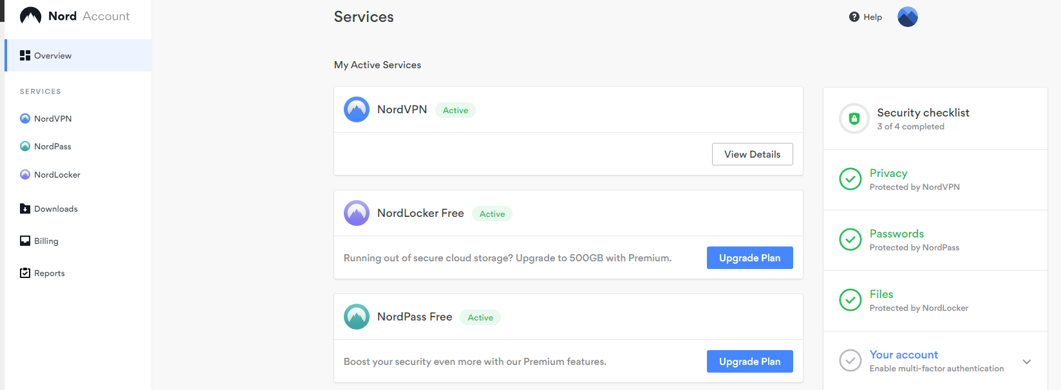The width and height of the screenshot is (1061, 390).
Task: Click Upgrade Plan for NordLocker Free
Action: (749, 258)
